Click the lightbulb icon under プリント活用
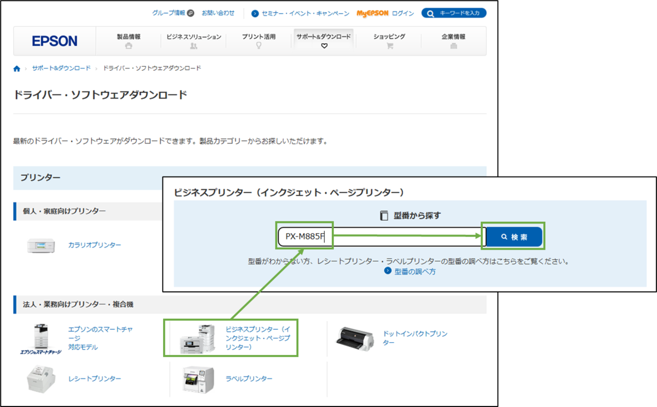The height and width of the screenshot is (407, 657). point(258,47)
